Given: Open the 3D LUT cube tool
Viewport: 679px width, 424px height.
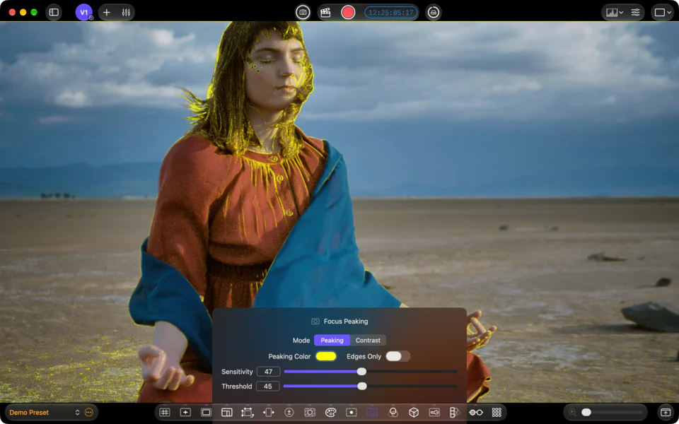Looking at the screenshot, I should point(414,412).
